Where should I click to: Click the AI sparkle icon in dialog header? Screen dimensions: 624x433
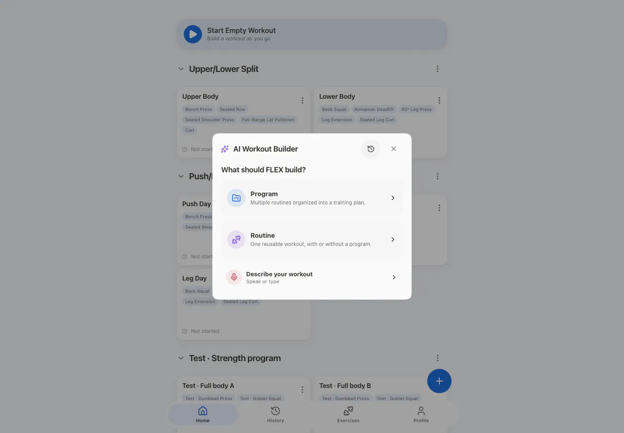(225, 149)
